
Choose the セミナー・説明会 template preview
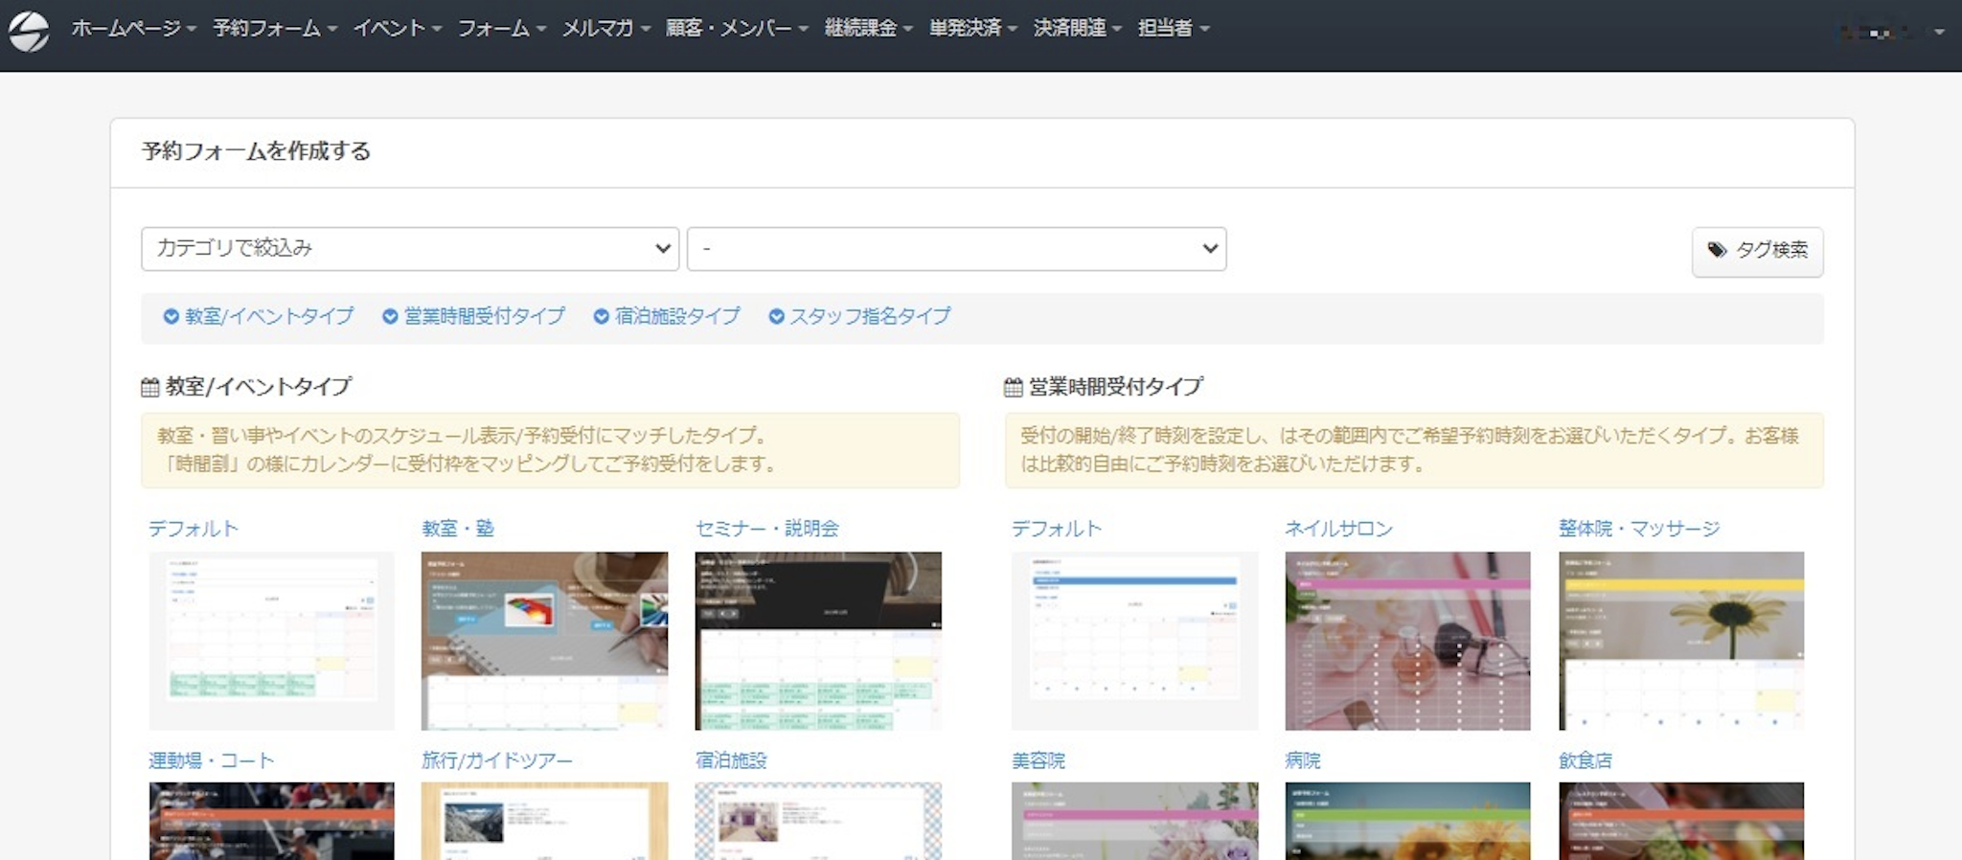point(817,641)
